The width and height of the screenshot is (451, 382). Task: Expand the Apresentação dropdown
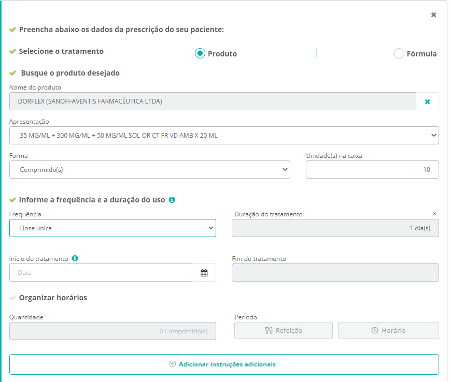point(224,135)
